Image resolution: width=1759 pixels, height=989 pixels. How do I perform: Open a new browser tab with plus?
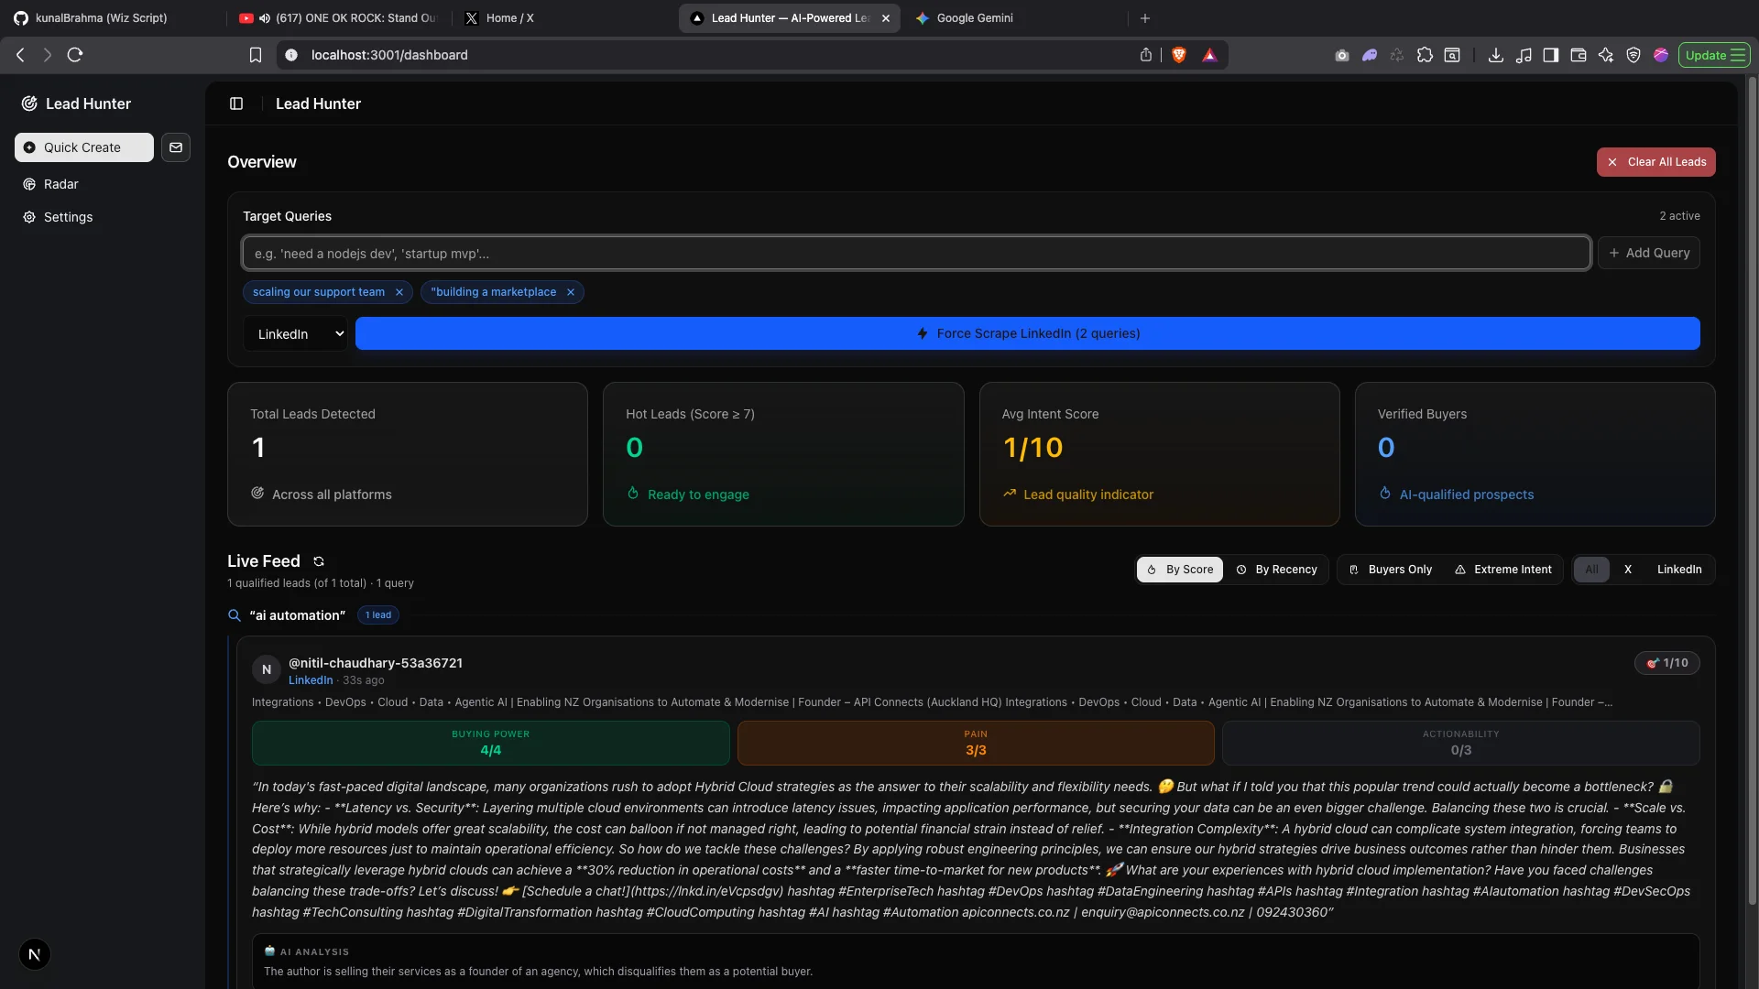pos(1145,18)
